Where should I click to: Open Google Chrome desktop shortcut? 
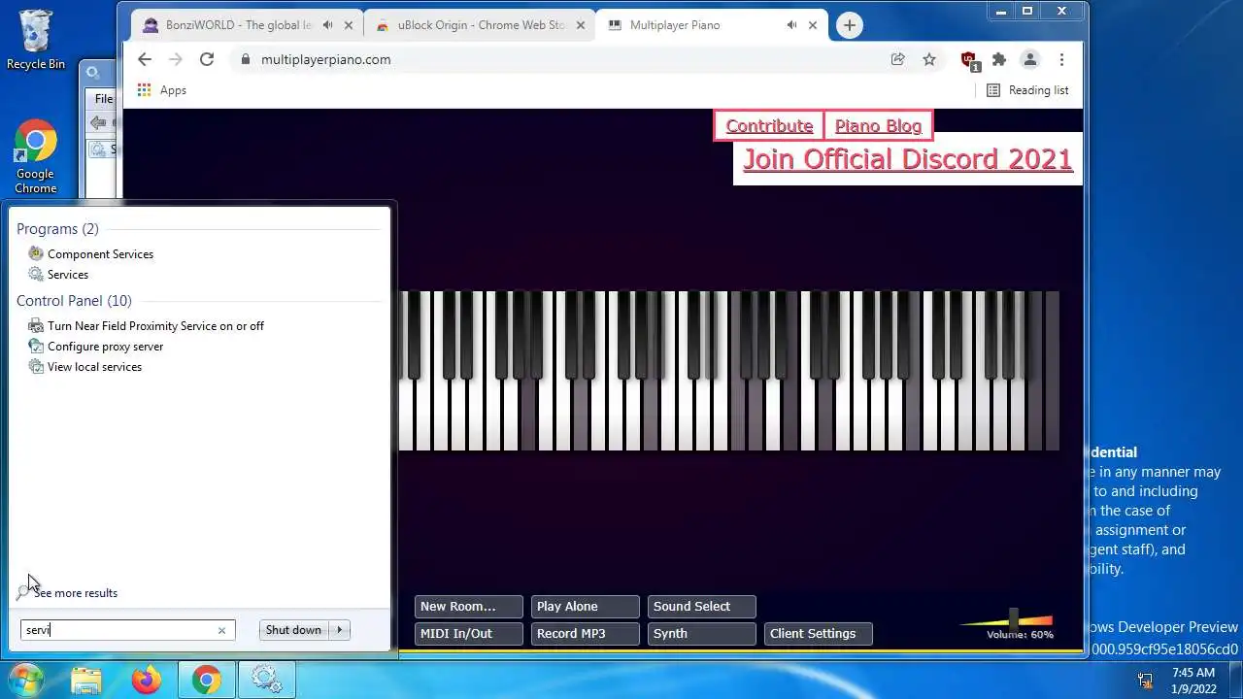(x=36, y=157)
